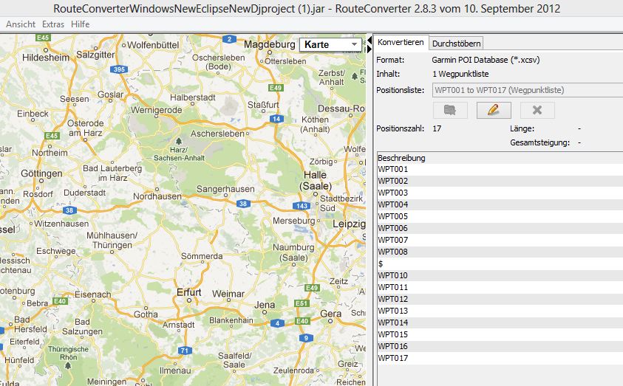The width and height of the screenshot is (623, 386).
Task: Open the Positionsliste combo box
Action: pyautogui.click(x=525, y=90)
